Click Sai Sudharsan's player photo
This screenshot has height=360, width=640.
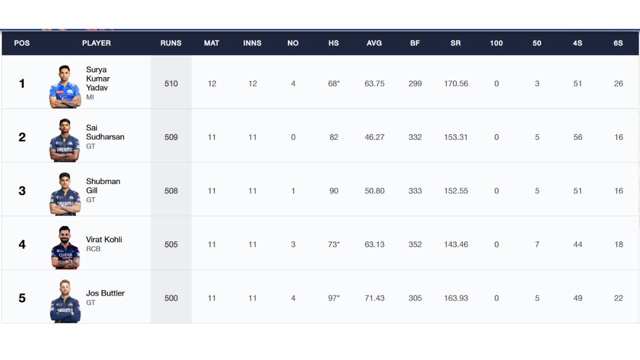[x=65, y=140]
